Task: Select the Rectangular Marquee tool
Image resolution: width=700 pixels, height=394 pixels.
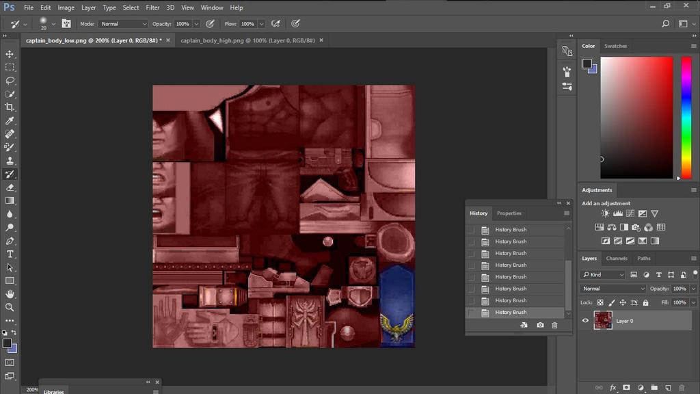Action: pos(10,68)
